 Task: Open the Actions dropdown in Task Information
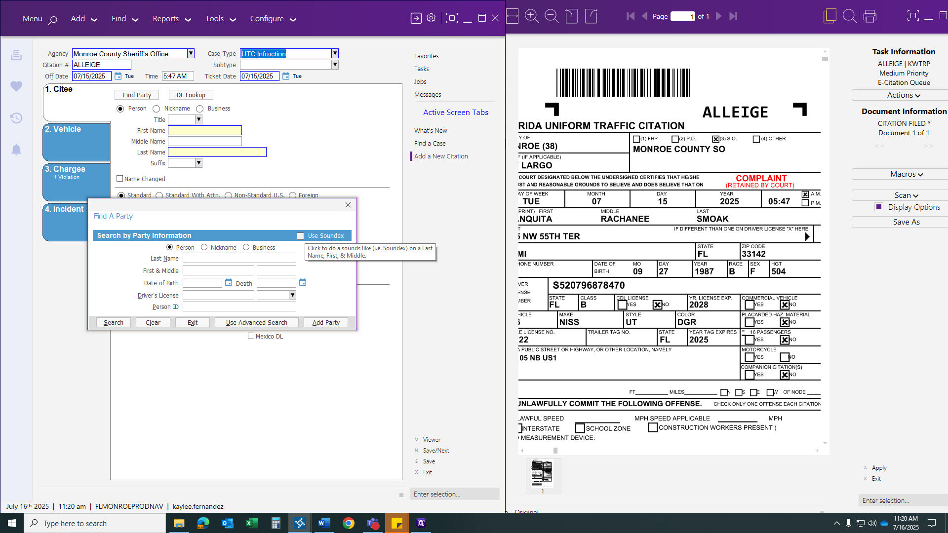click(903, 95)
